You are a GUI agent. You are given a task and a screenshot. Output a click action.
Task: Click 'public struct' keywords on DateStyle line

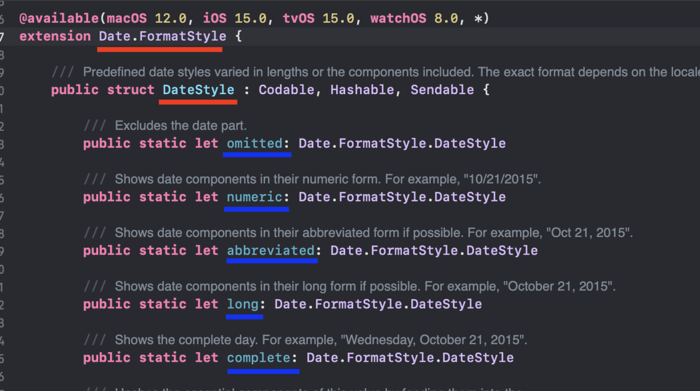[103, 90]
